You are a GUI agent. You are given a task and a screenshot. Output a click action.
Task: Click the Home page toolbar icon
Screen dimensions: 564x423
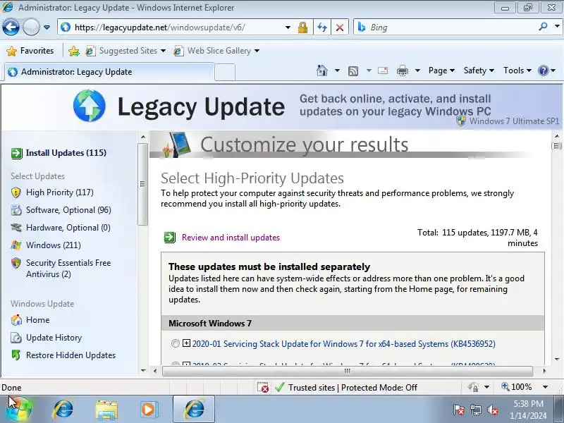pyautogui.click(x=322, y=70)
